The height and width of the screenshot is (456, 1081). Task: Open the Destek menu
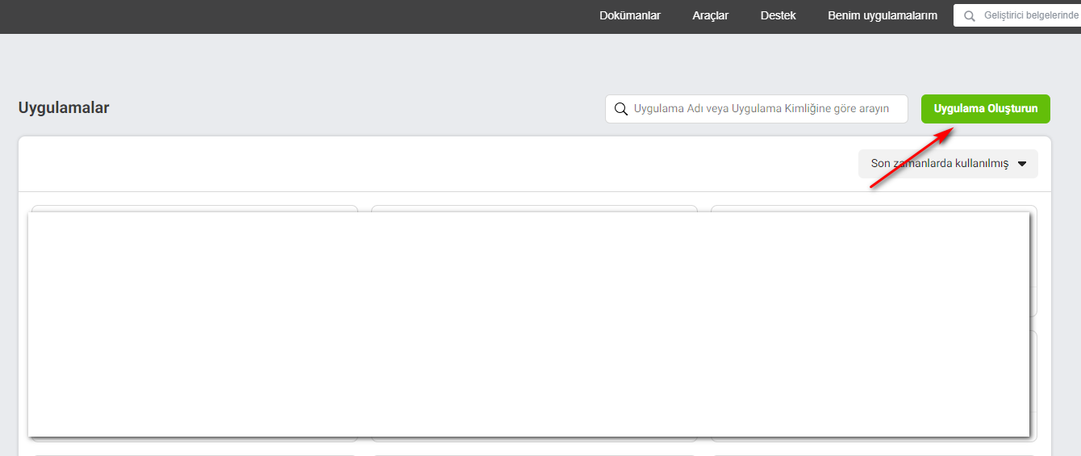[778, 15]
